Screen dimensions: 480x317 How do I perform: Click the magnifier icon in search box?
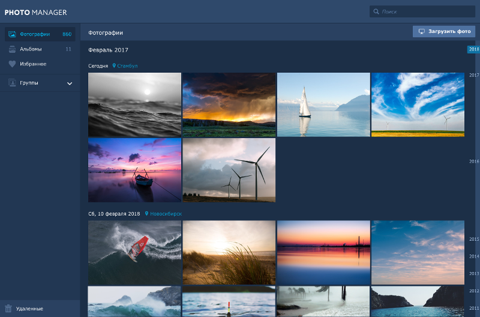(x=376, y=11)
